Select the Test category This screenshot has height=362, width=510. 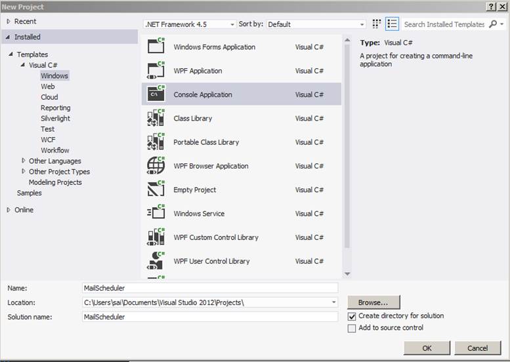point(47,129)
